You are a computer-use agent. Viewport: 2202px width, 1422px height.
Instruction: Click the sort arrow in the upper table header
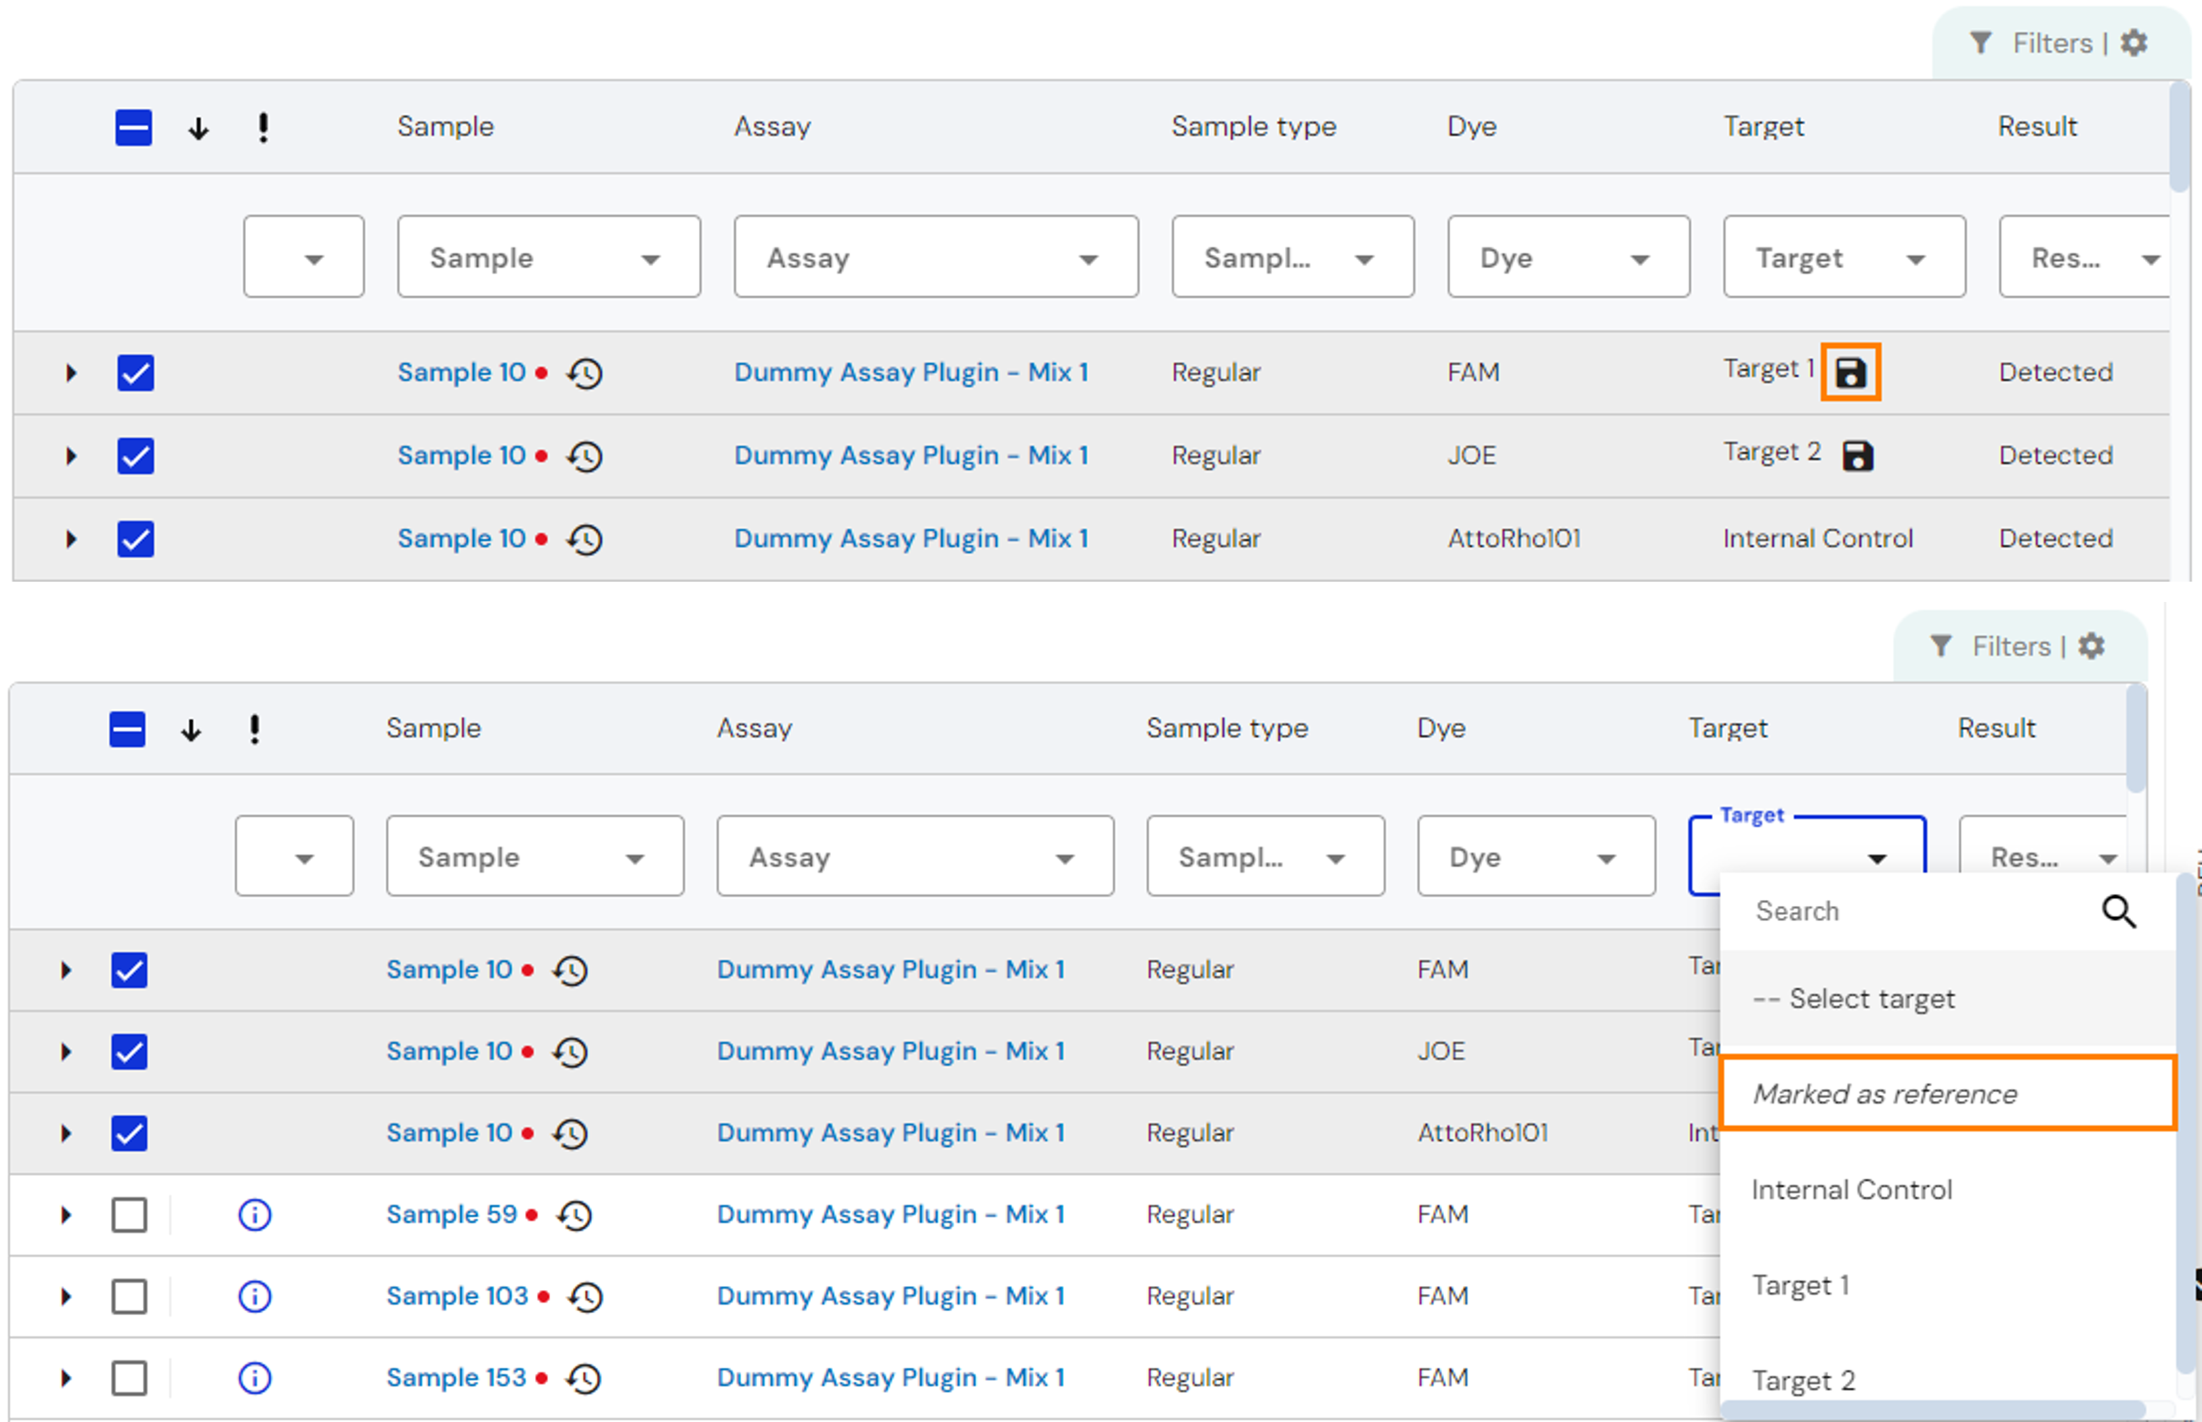[198, 129]
